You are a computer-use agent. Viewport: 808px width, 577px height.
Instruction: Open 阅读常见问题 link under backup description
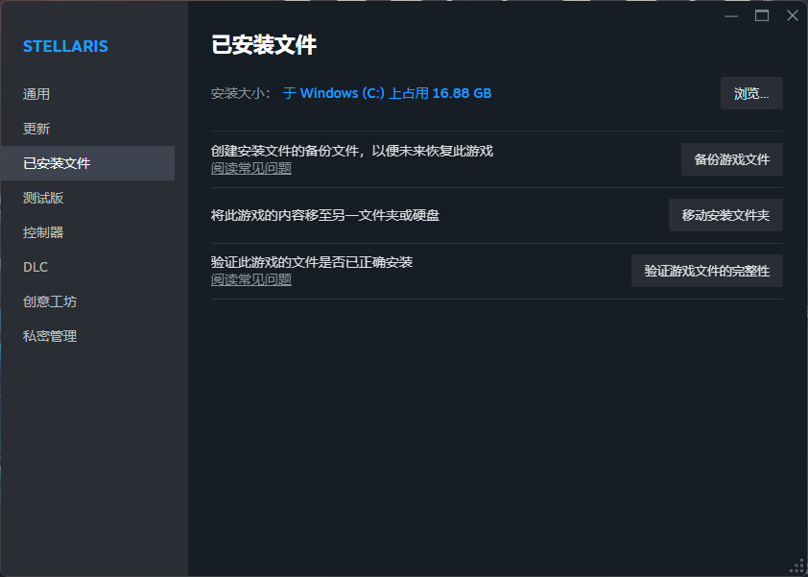pos(250,169)
